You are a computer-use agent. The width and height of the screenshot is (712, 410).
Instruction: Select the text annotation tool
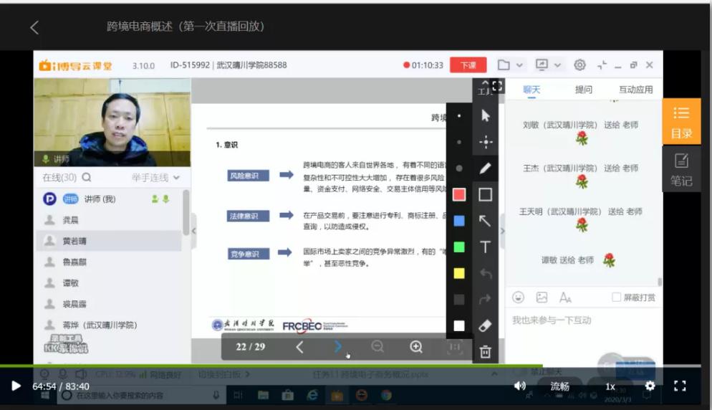pyautogui.click(x=485, y=247)
